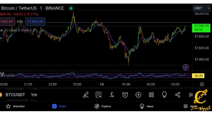Tap the 23:00 time axis label
Screen dimensions: 212x119
[x=77, y=84]
